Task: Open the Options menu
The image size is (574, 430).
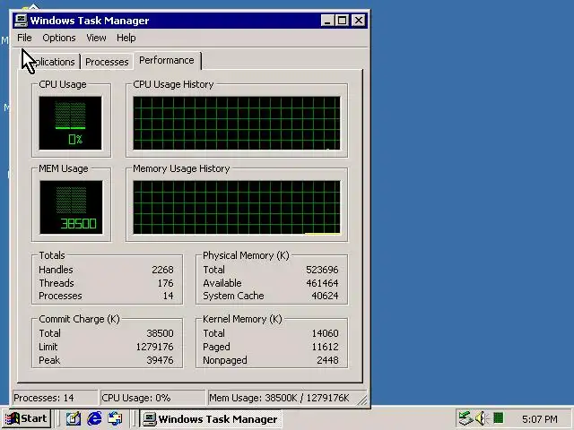Action: coord(59,38)
